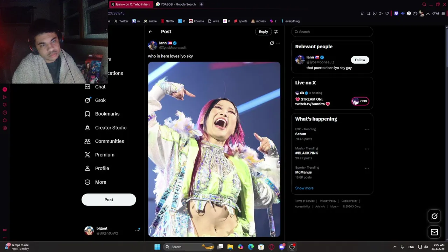Open Terms of Service link

[305, 201]
